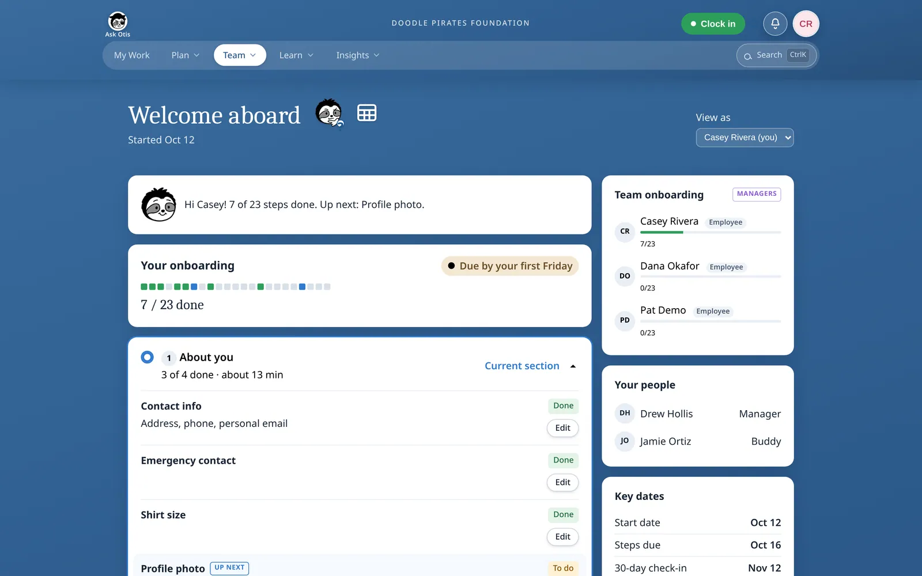Click Casey Rivera's 7/23 progress bar

point(711,232)
